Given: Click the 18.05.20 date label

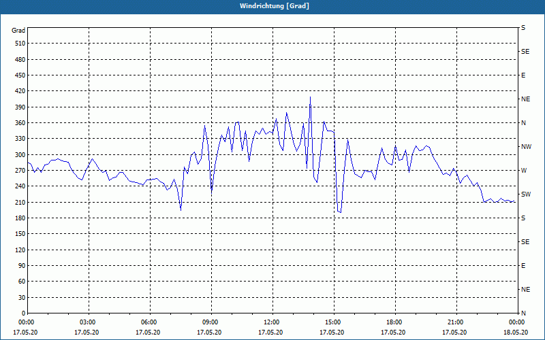Looking at the screenshot, I should pyautogui.click(x=516, y=333).
